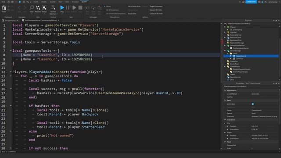The image size is (281, 158).
Task: Click Apply Edits
Action: click(x=132, y=14)
